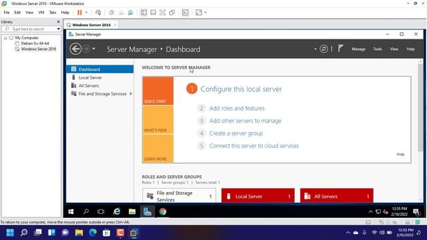Revert the VM to its snapshot
The width and height of the screenshot is (427, 240).
[x=121, y=13]
